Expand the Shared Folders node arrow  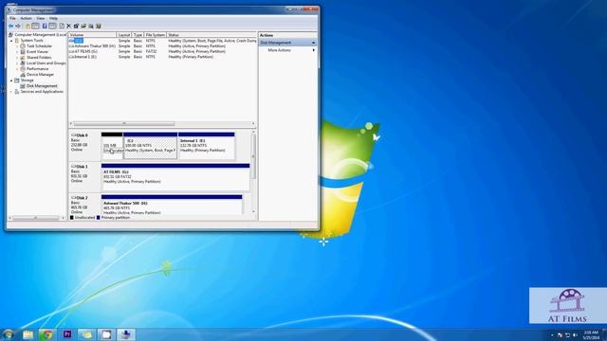(17, 57)
